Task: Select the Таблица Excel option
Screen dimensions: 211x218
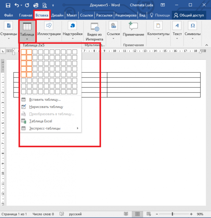Action: pos(41,121)
